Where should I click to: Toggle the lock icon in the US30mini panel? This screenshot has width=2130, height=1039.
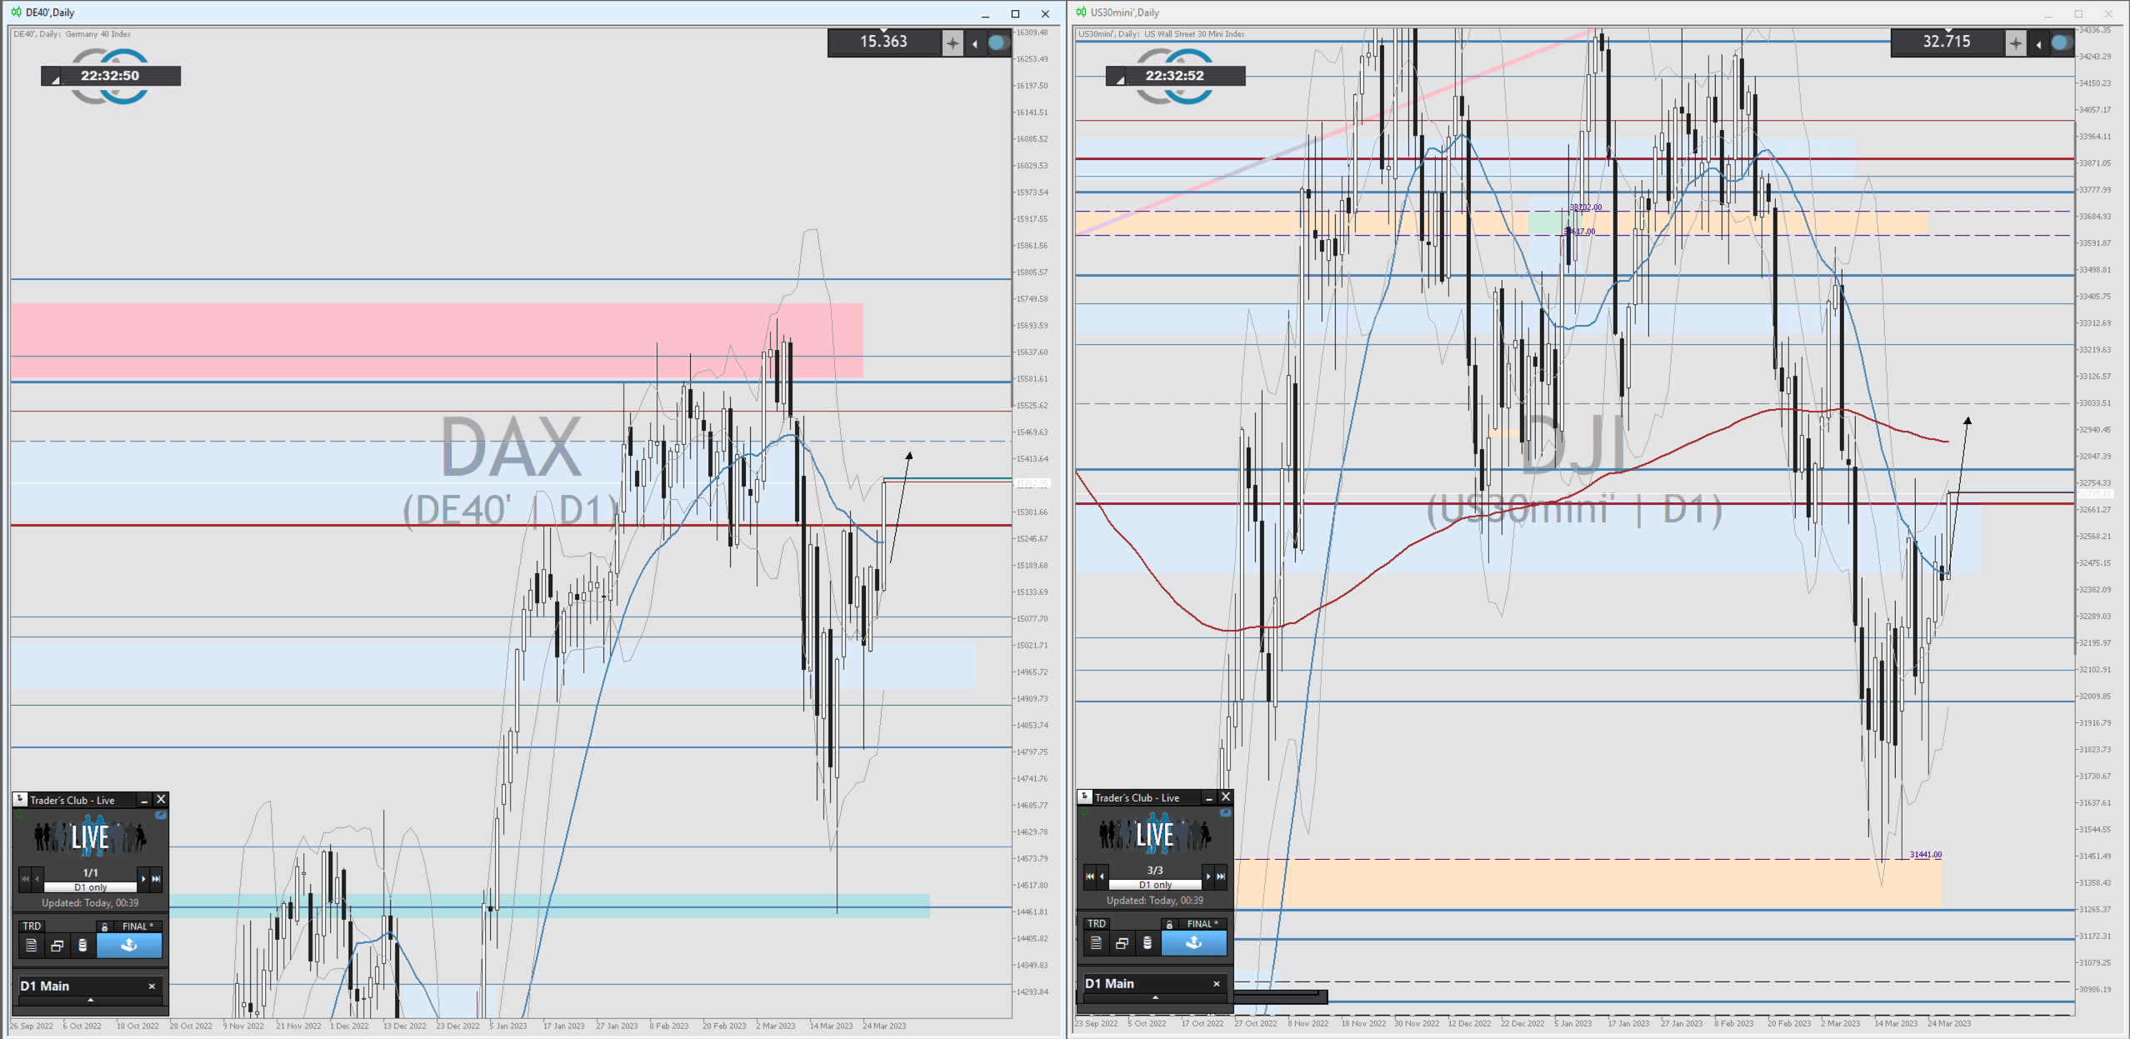(x=1169, y=924)
